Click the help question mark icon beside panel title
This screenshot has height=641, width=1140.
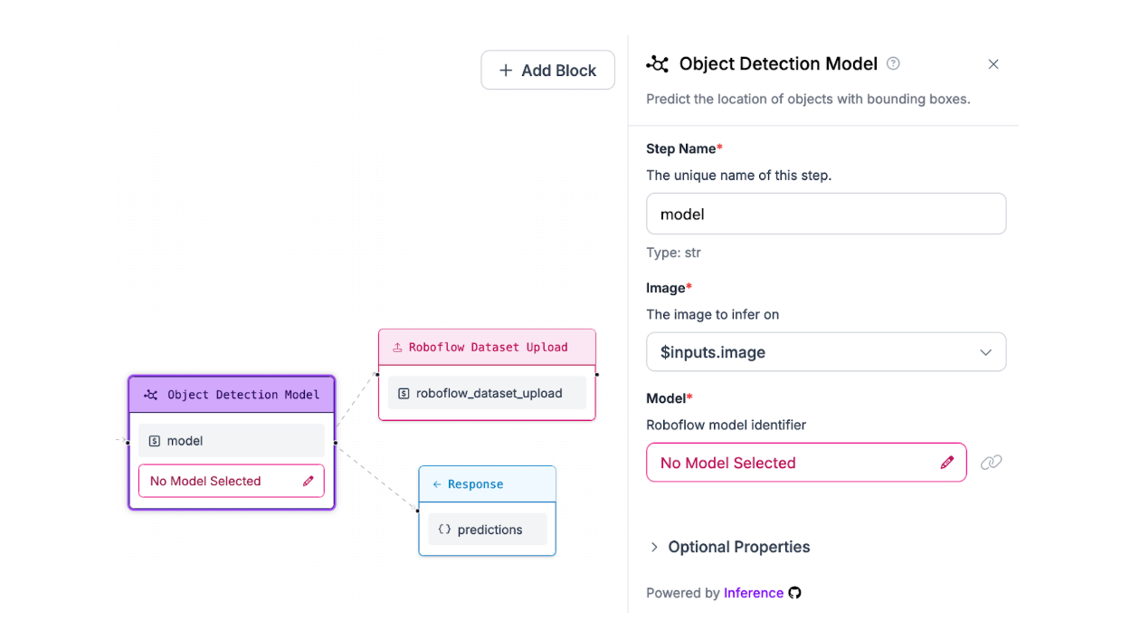tap(893, 63)
